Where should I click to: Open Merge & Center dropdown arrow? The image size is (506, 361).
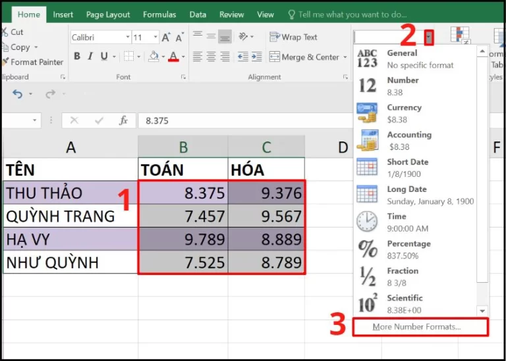[x=345, y=57]
